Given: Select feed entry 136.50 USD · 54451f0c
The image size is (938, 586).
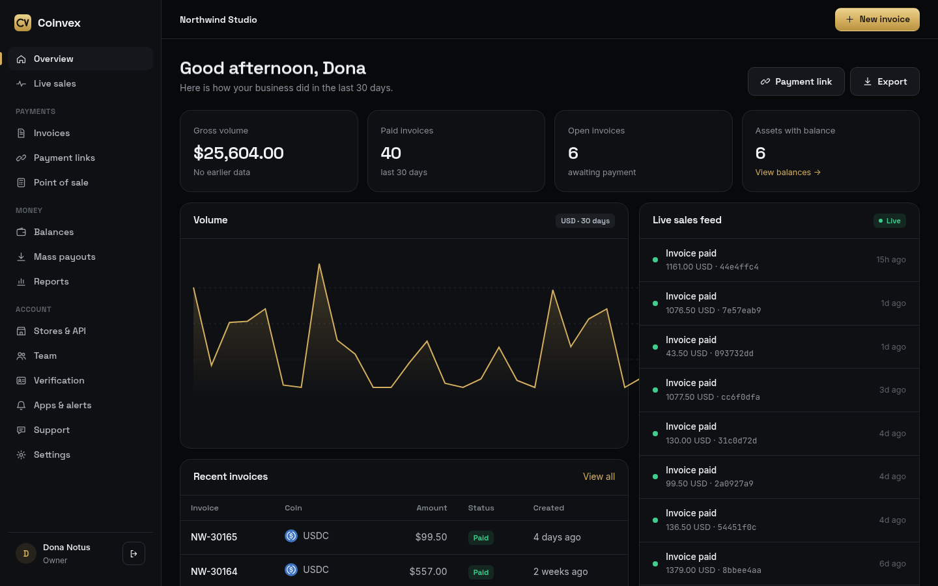Looking at the screenshot, I should (x=779, y=520).
